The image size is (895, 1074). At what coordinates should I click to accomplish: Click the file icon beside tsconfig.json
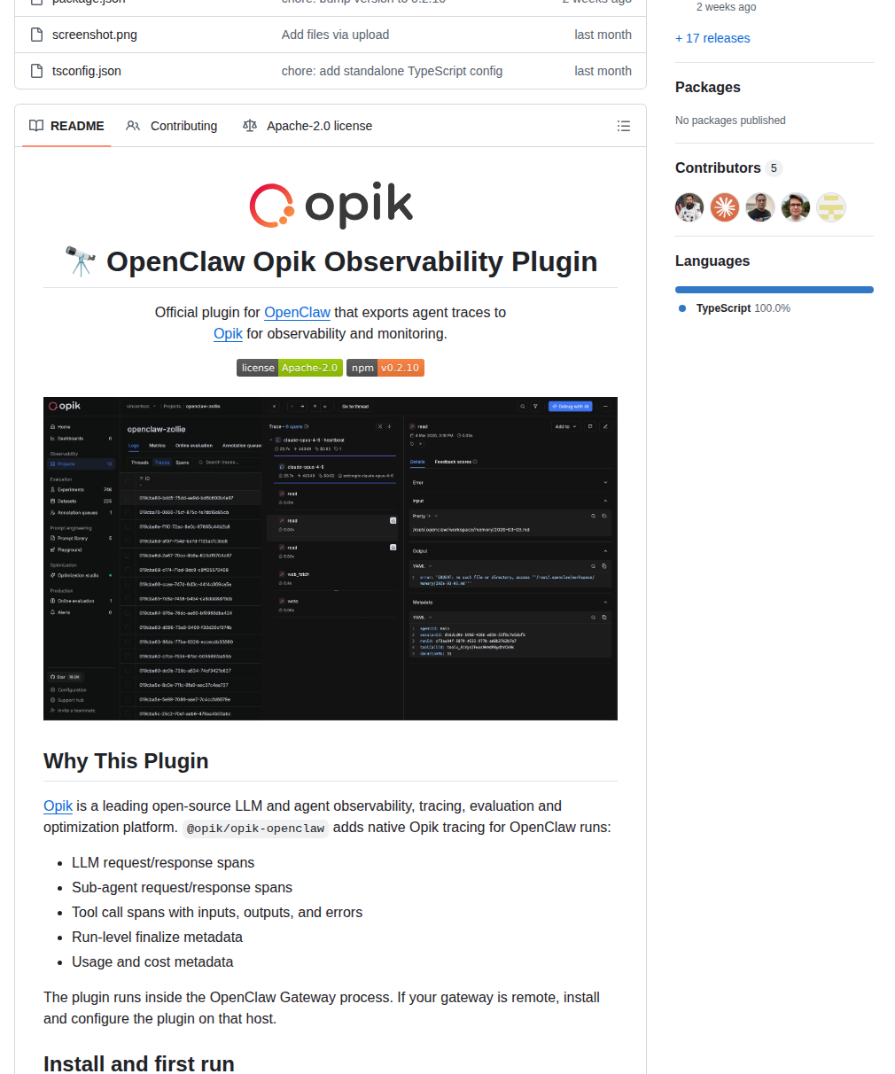36,71
